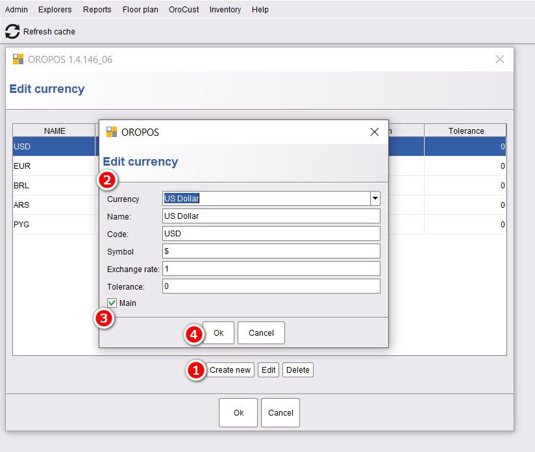Viewport: 535px width, 452px height.
Task: Cancel the inner Edit currency dialog
Action: [x=261, y=333]
